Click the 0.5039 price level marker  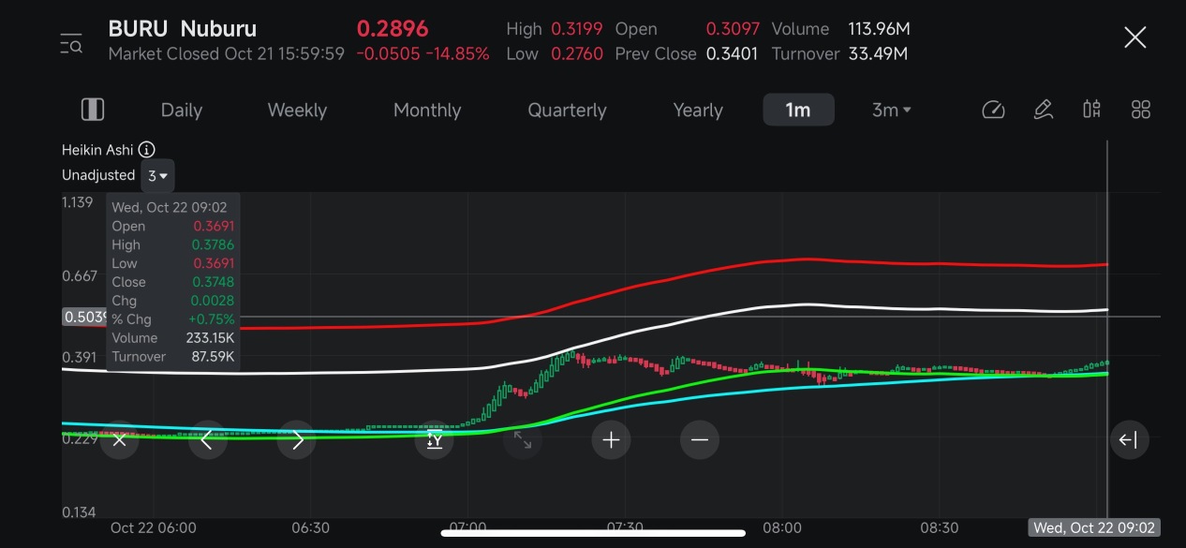click(x=82, y=317)
